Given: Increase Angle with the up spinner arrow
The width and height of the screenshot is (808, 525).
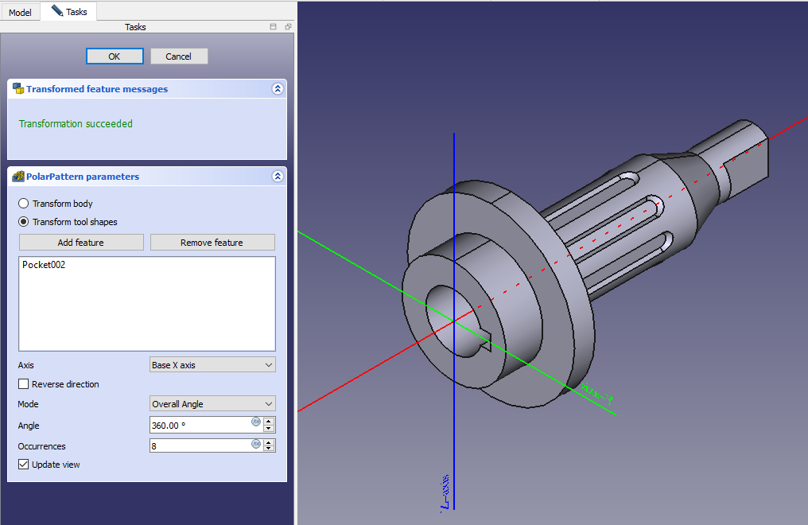Looking at the screenshot, I should 269,422.
